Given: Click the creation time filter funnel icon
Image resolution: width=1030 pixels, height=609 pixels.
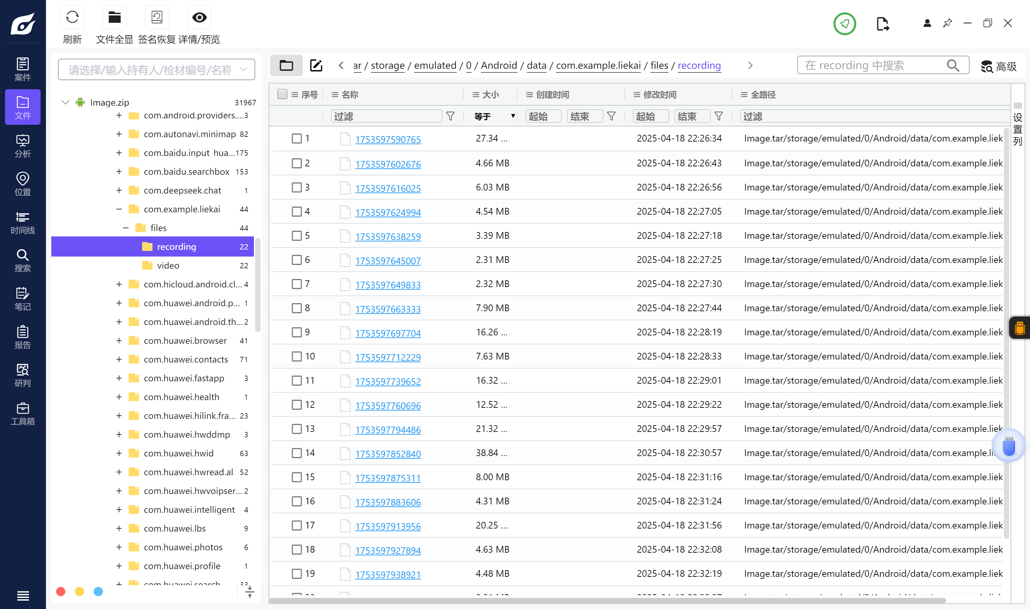Looking at the screenshot, I should tap(611, 116).
